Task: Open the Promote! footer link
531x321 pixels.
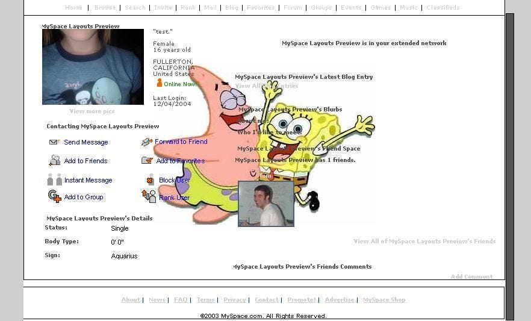Action: pyautogui.click(x=302, y=300)
